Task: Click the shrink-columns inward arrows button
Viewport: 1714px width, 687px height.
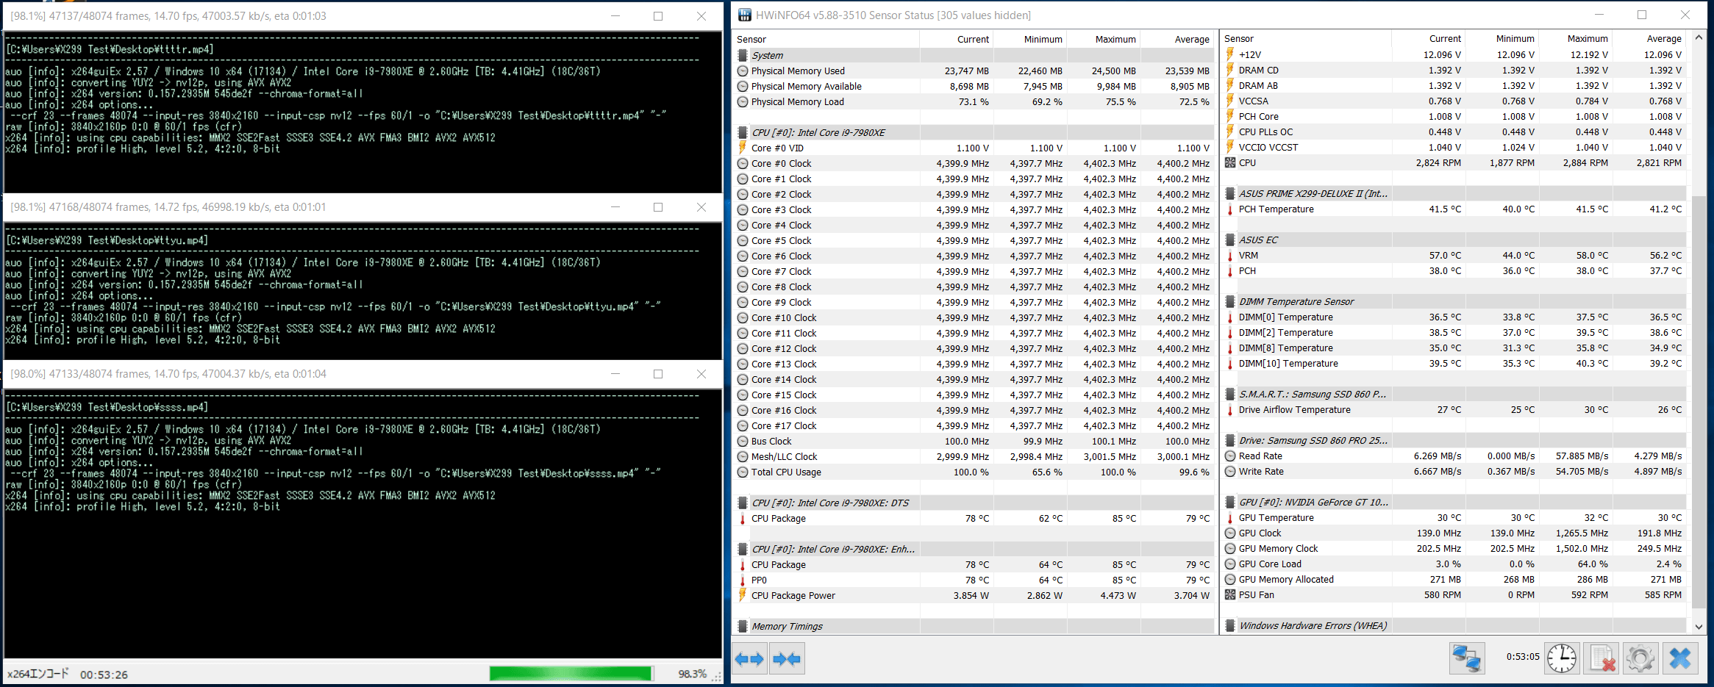Action: (x=788, y=658)
